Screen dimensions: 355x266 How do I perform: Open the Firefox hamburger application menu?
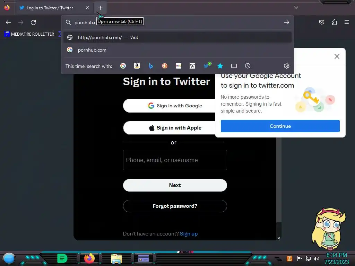tap(347, 22)
